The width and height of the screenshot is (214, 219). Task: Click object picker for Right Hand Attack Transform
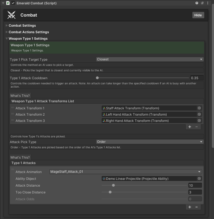point(199,121)
